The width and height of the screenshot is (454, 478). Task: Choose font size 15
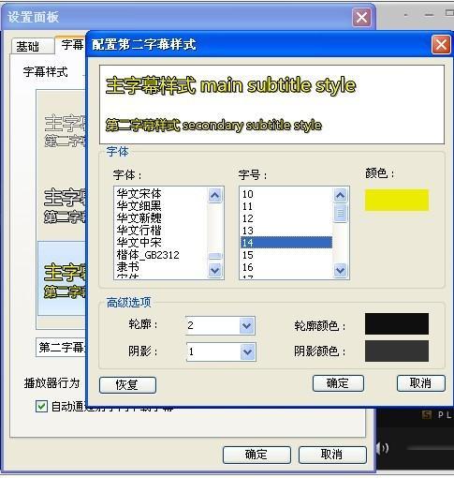click(x=248, y=255)
